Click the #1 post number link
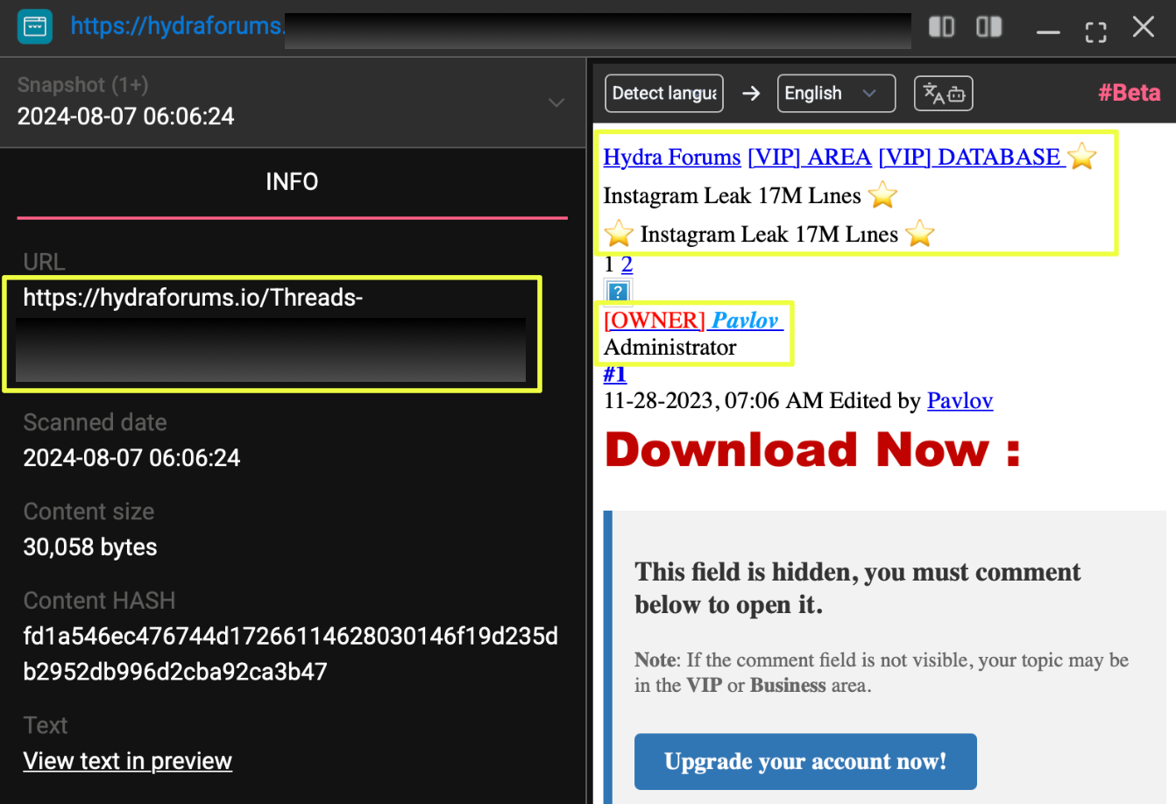This screenshot has width=1176, height=804. pyautogui.click(x=614, y=374)
